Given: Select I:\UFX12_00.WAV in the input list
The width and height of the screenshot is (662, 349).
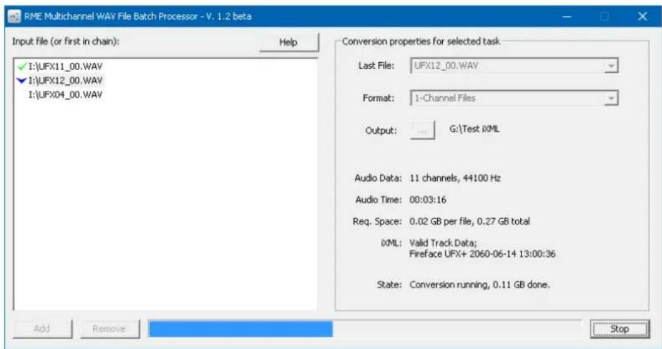Looking at the screenshot, I should [66, 81].
